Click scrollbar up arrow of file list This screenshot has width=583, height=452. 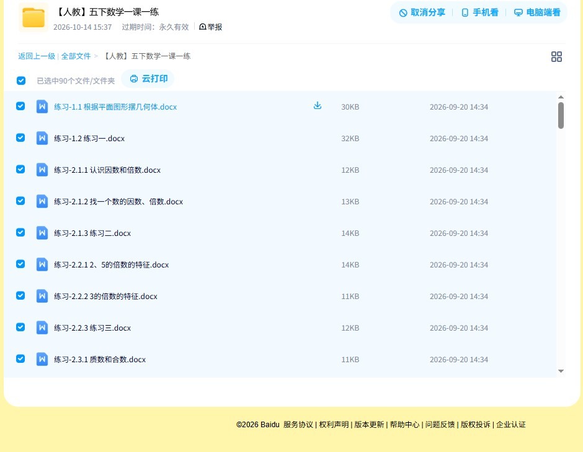561,97
